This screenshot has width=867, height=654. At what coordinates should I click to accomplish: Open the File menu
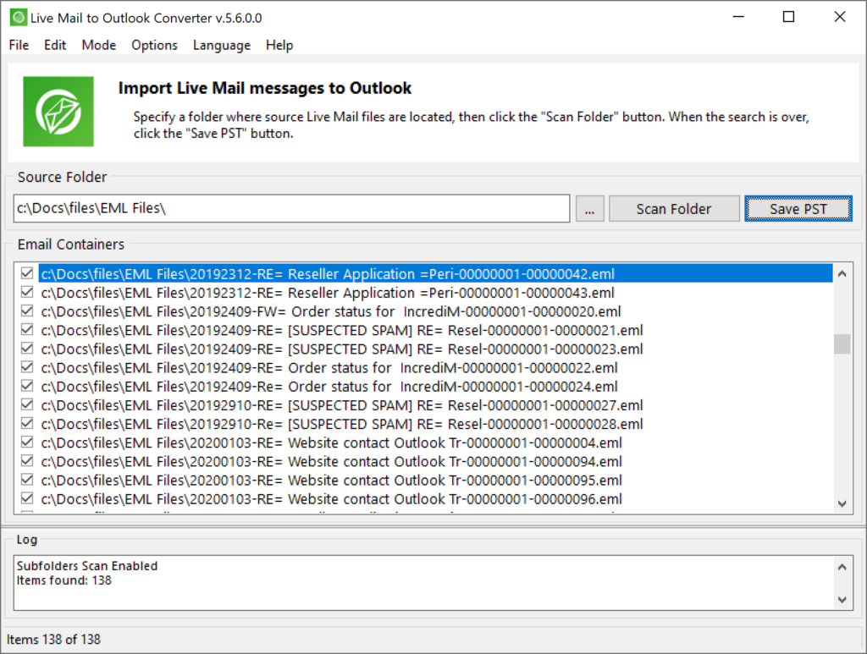tap(19, 45)
